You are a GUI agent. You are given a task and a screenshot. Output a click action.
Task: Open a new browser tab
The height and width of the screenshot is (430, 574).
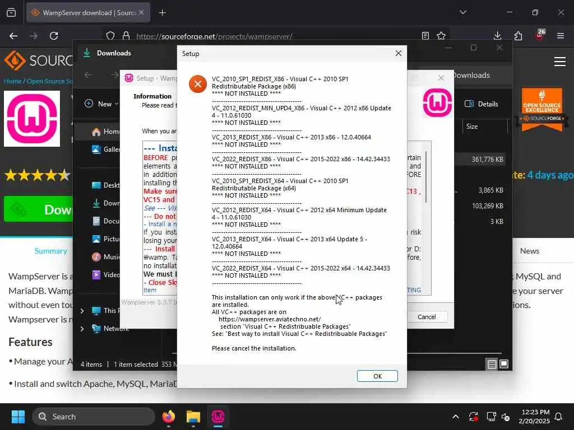click(x=162, y=13)
